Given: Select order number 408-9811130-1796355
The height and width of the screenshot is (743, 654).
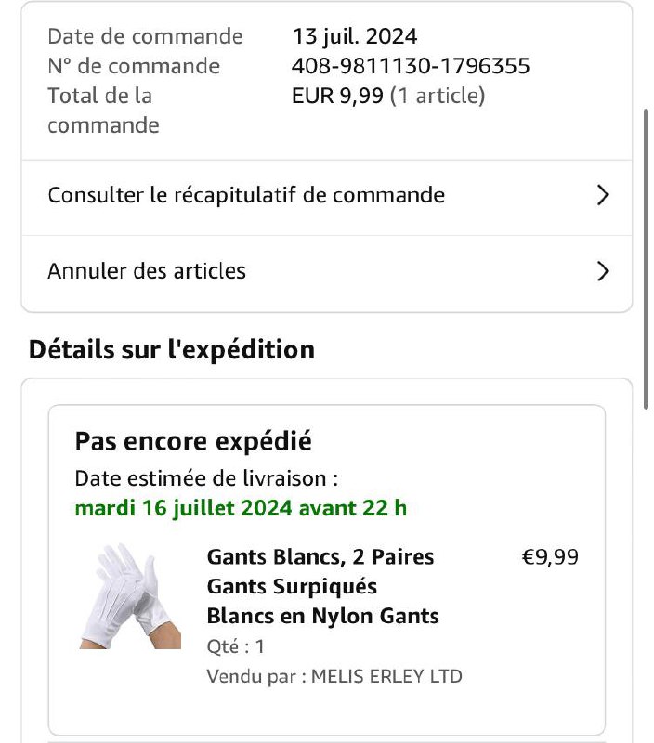Looking at the screenshot, I should [x=411, y=66].
